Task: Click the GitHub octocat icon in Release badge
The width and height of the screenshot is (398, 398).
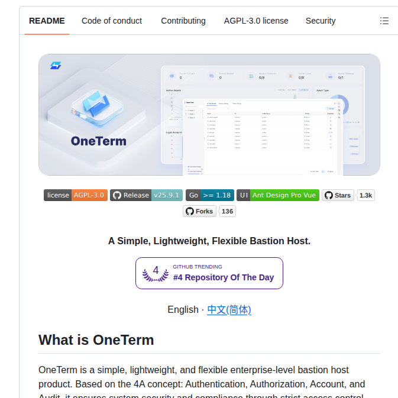Action: click(x=117, y=195)
